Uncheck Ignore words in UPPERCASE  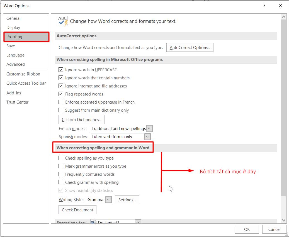pyautogui.click(x=61, y=70)
